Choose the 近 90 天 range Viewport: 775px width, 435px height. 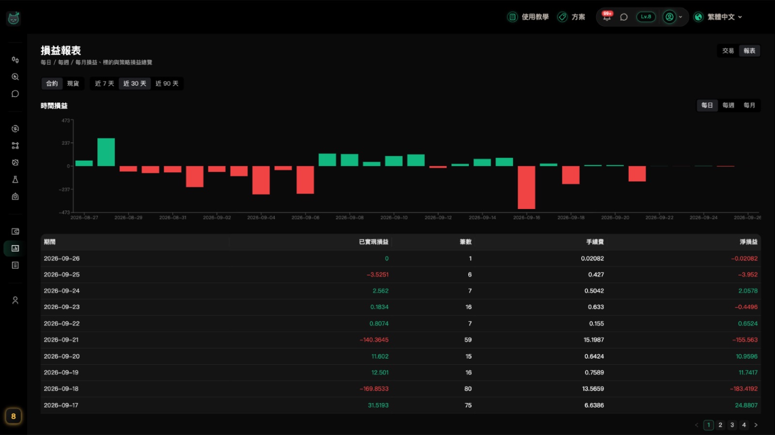[x=167, y=84]
